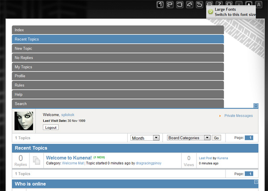Pick style variation number 5 icon
This screenshot has height=191, width=268.
coord(199,5)
